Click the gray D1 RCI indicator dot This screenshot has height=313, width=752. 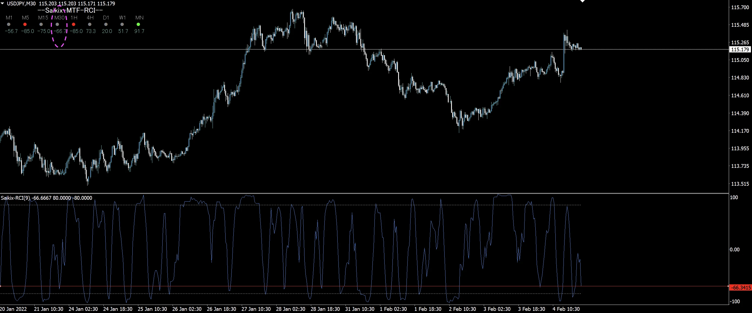(106, 25)
